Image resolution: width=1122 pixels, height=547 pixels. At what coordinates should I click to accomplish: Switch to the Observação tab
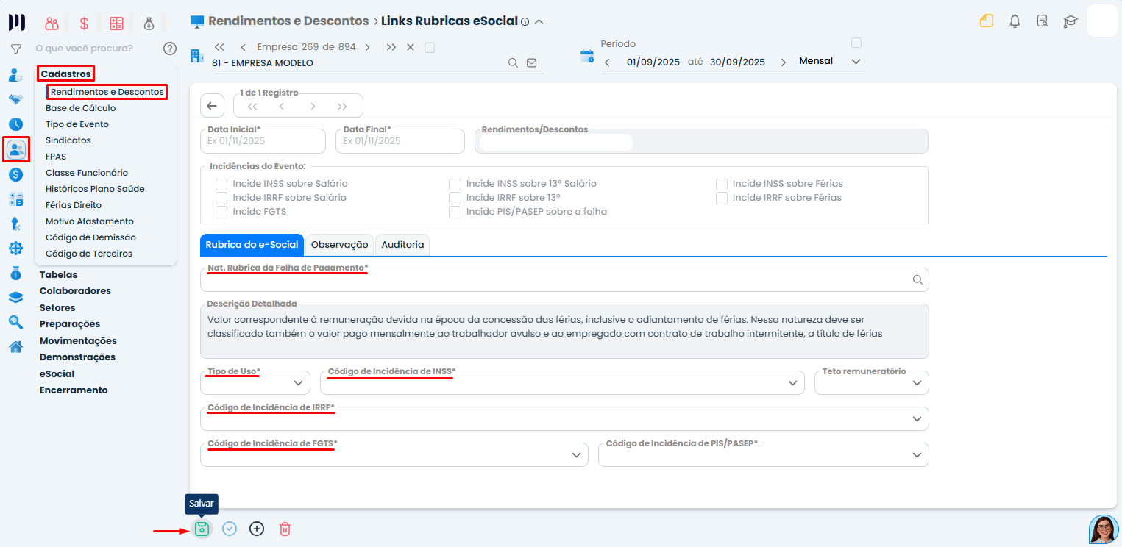(x=339, y=245)
